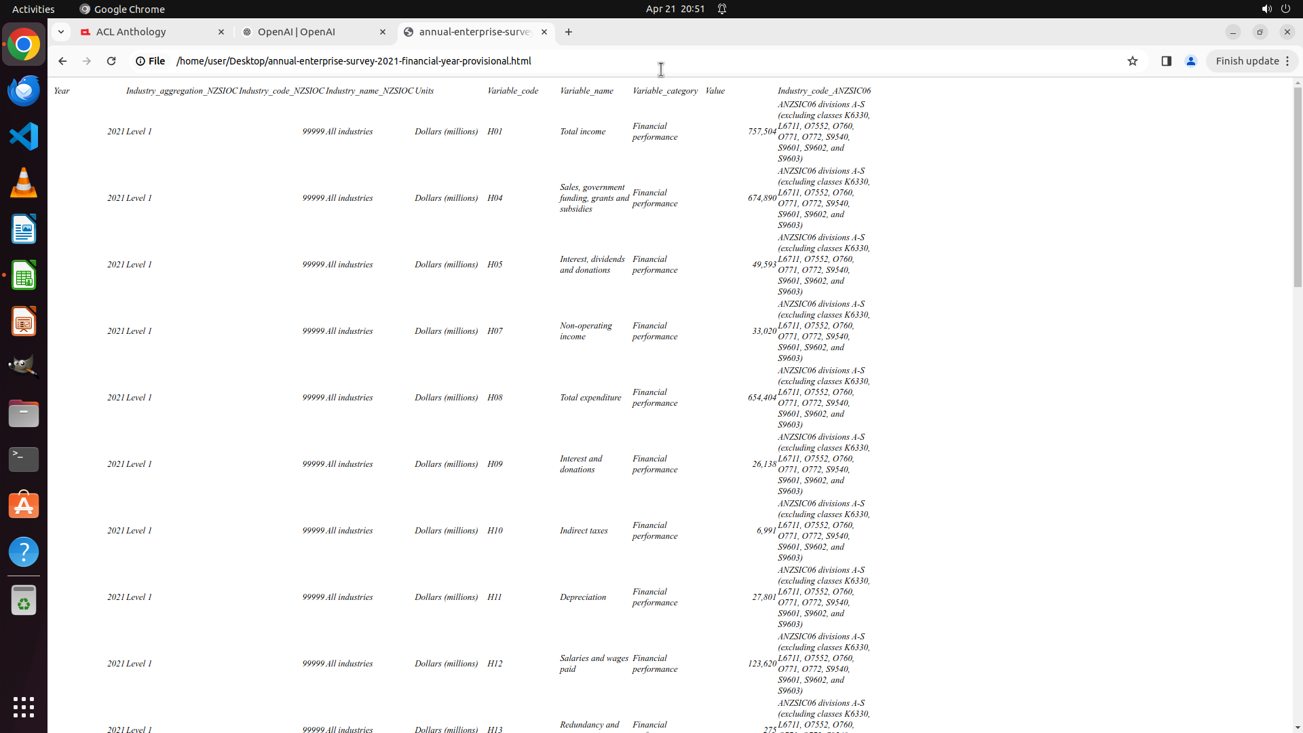
Task: Open Chrome three-dot menu
Action: (1287, 61)
